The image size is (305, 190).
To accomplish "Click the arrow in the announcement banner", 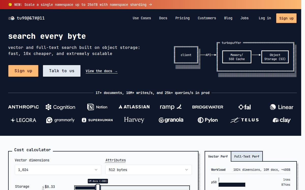I will click(x=150, y=5).
